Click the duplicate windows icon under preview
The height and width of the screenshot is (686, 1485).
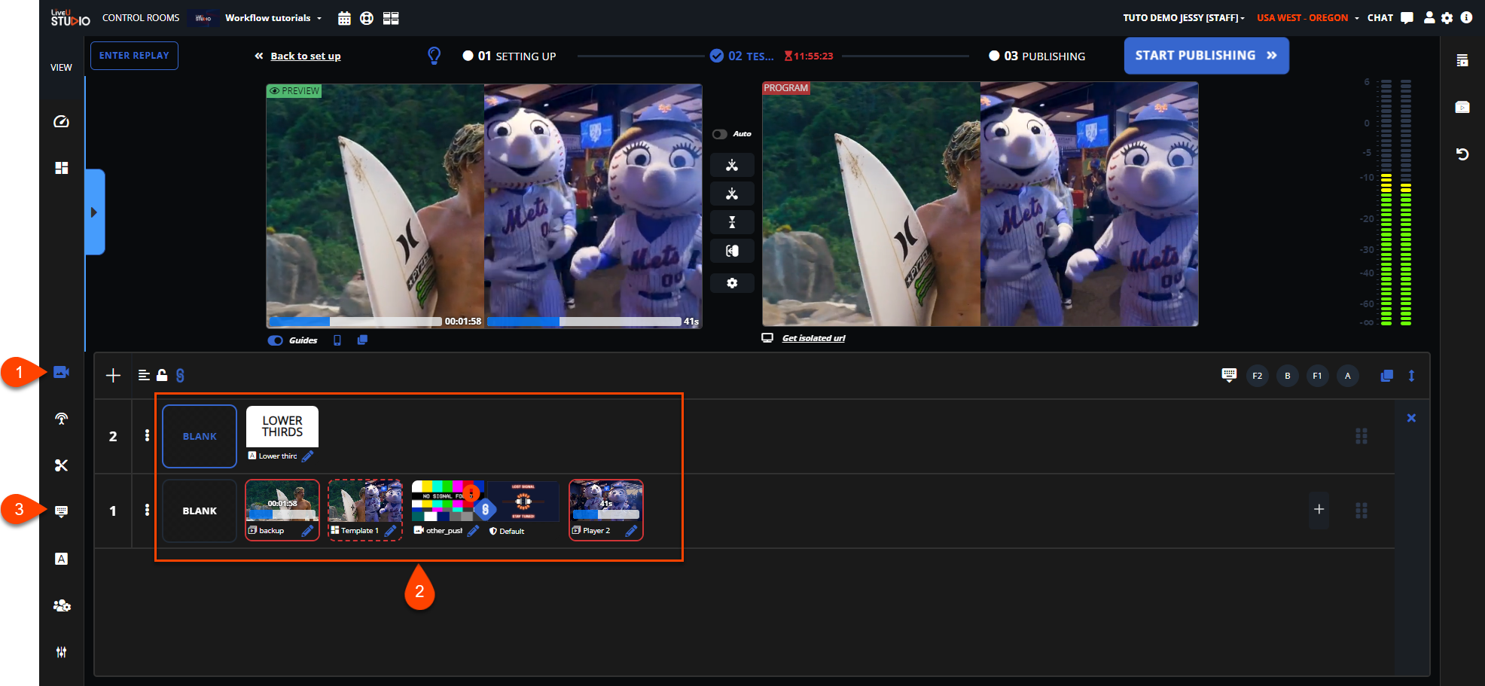tap(362, 340)
